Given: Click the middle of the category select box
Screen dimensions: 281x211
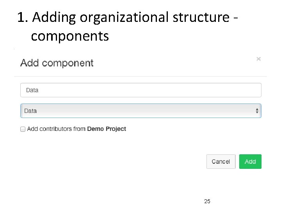Looking at the screenshot, I should click(140, 111).
